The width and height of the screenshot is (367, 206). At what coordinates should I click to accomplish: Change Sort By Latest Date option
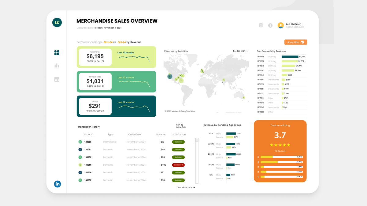click(x=181, y=126)
